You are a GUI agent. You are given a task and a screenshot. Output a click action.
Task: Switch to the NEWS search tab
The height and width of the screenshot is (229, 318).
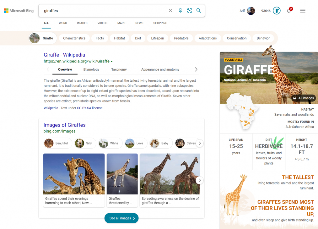point(139,23)
